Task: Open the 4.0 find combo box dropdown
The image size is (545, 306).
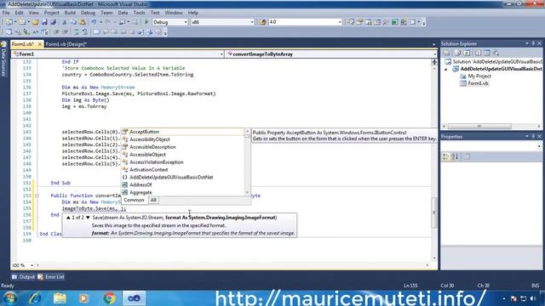Action: click(340, 22)
